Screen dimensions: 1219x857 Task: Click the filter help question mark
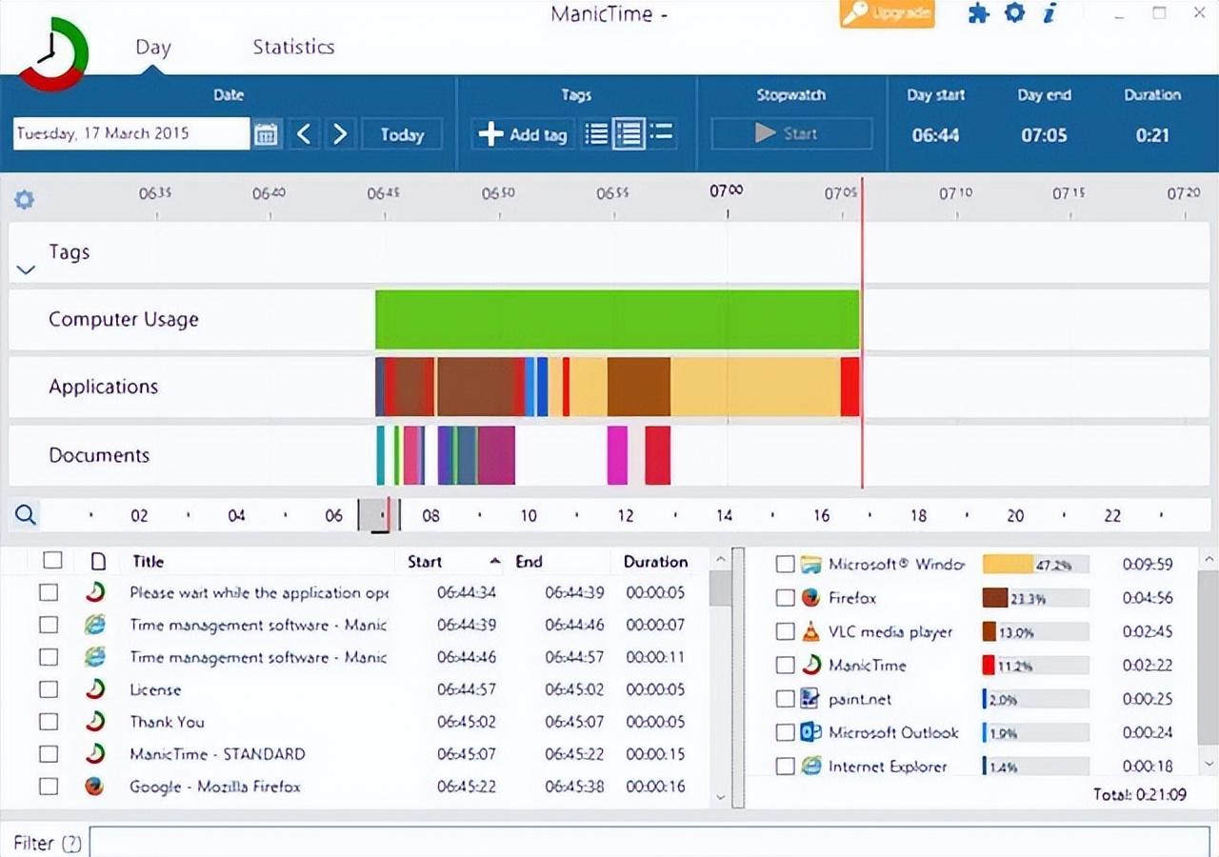click(x=71, y=843)
